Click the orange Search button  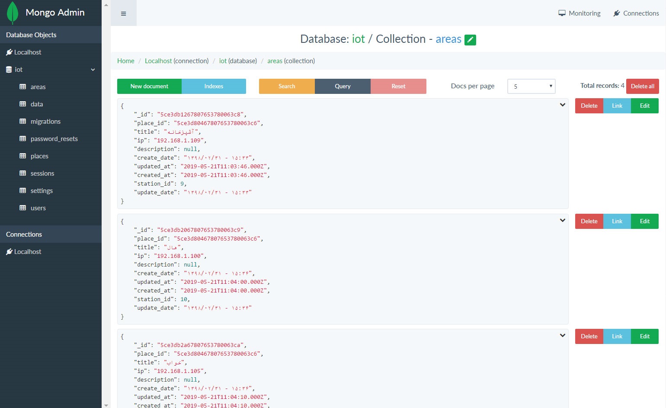[287, 86]
